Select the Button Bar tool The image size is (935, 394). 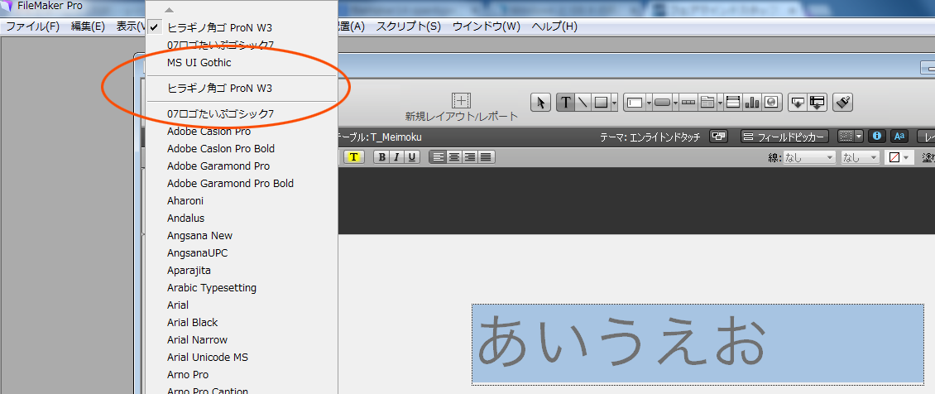click(688, 103)
